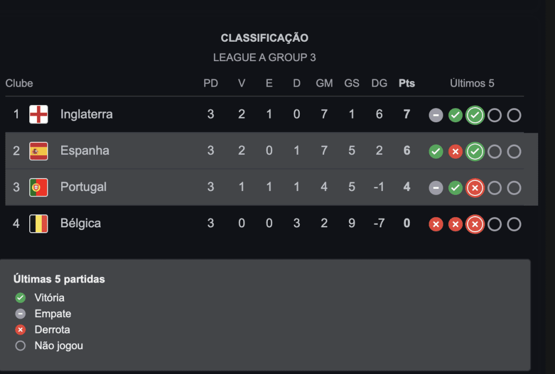Click the Últimos 5 column header

472,83
